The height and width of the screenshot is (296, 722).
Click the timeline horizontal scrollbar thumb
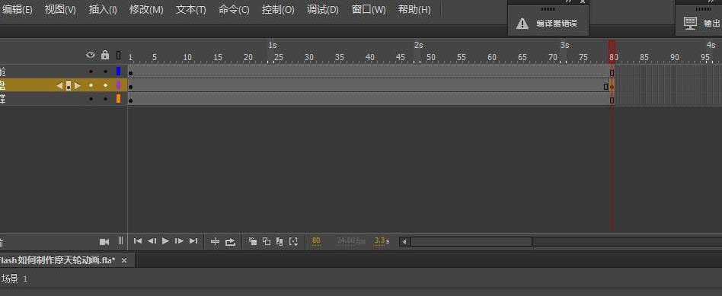pyautogui.click(x=471, y=242)
